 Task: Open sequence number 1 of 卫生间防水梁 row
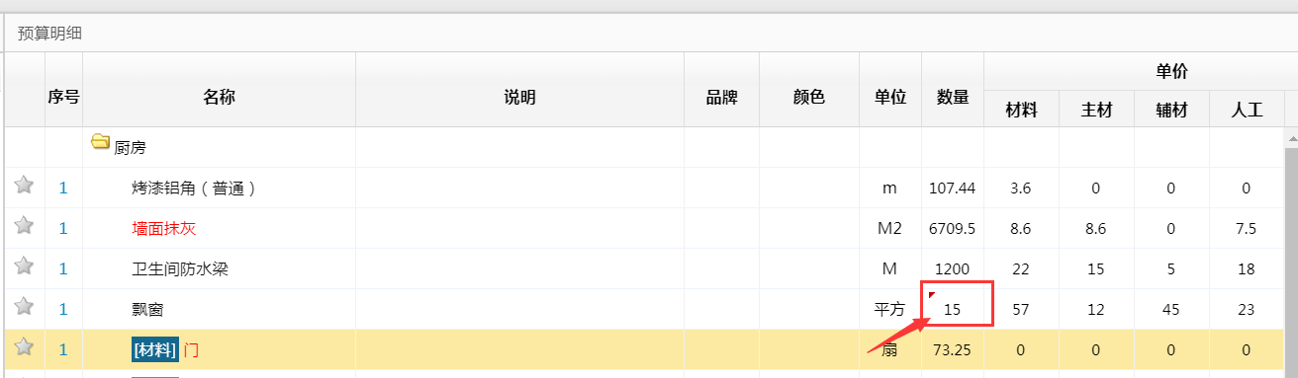(x=63, y=268)
